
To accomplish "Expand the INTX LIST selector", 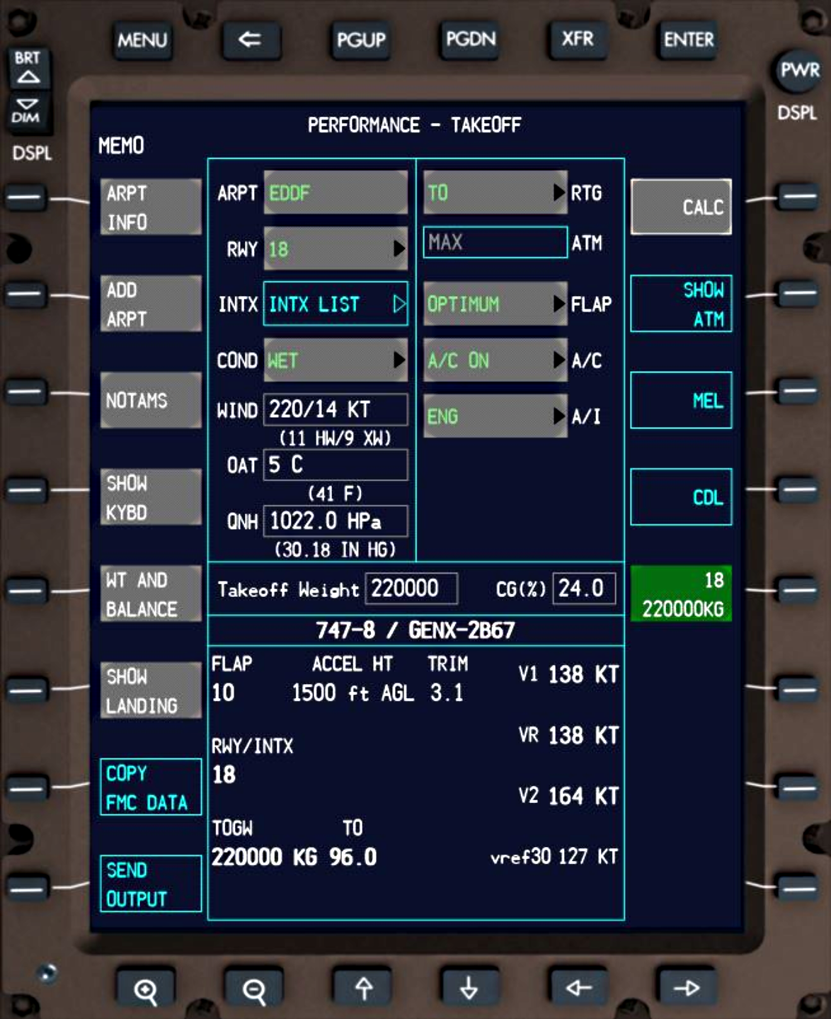I will [x=335, y=304].
